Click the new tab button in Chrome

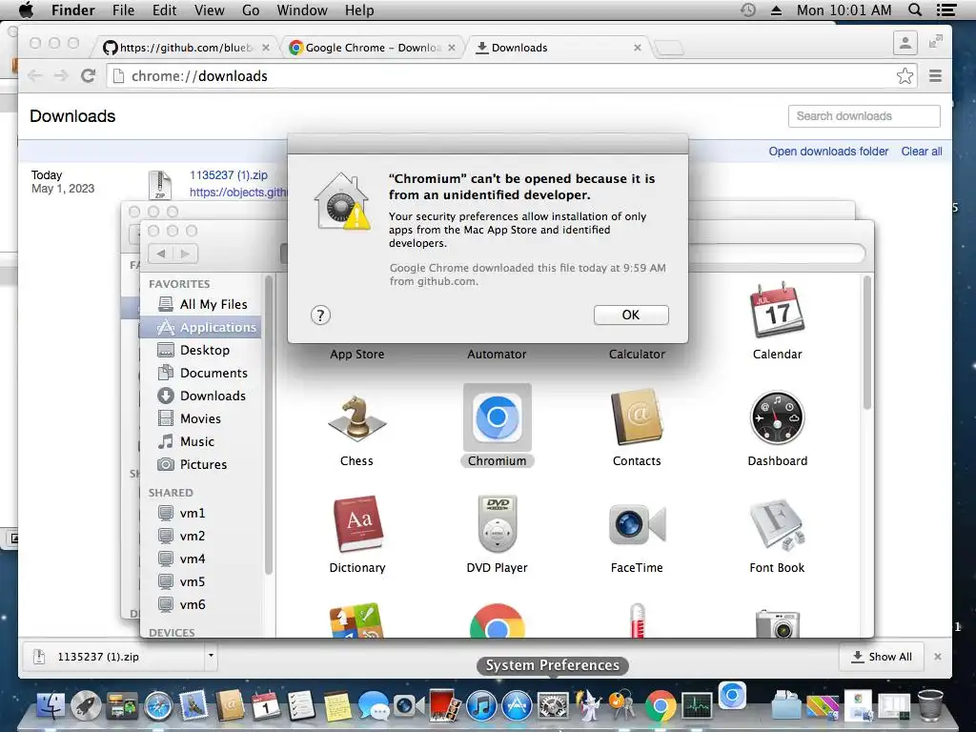[669, 48]
